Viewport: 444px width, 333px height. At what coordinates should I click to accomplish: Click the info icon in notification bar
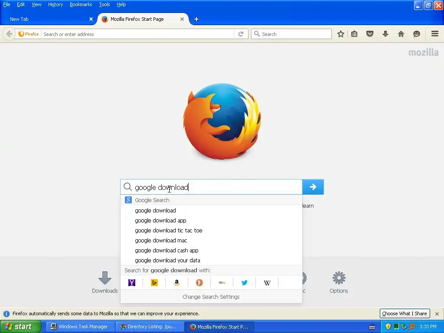click(7, 314)
